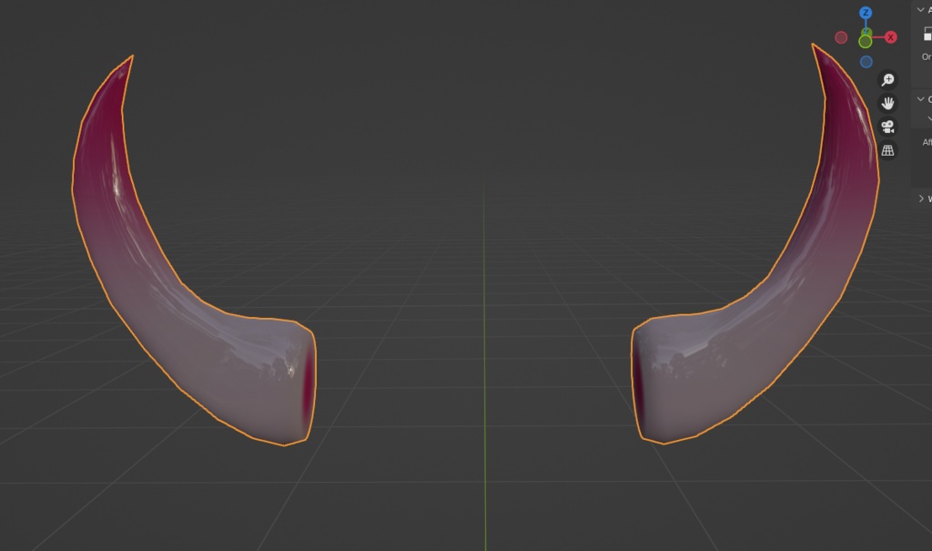Click the small chevron under the Options header

point(929,117)
